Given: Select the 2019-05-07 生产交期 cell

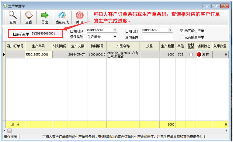Looking at the screenshot, I should [x=78, y=55].
